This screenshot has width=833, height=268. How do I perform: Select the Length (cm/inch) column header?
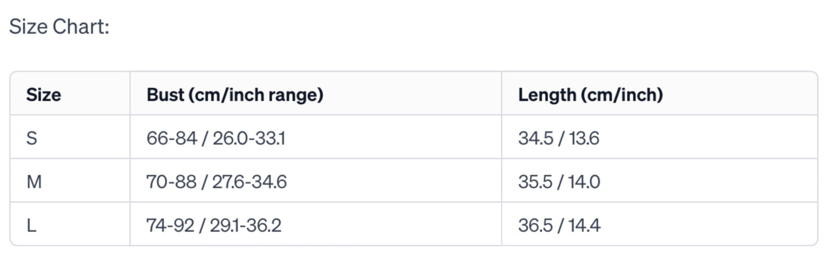click(590, 95)
